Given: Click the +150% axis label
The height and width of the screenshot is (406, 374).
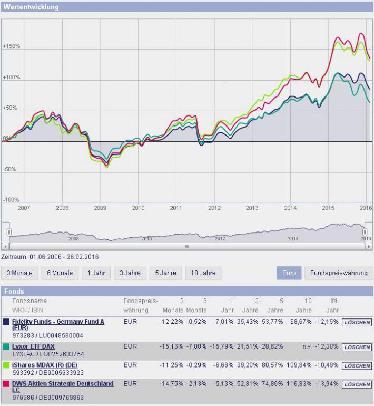Looking at the screenshot, I should click(12, 46).
